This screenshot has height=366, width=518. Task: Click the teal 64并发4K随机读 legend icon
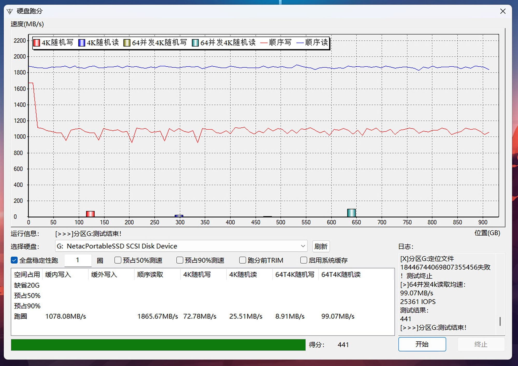pyautogui.click(x=195, y=43)
